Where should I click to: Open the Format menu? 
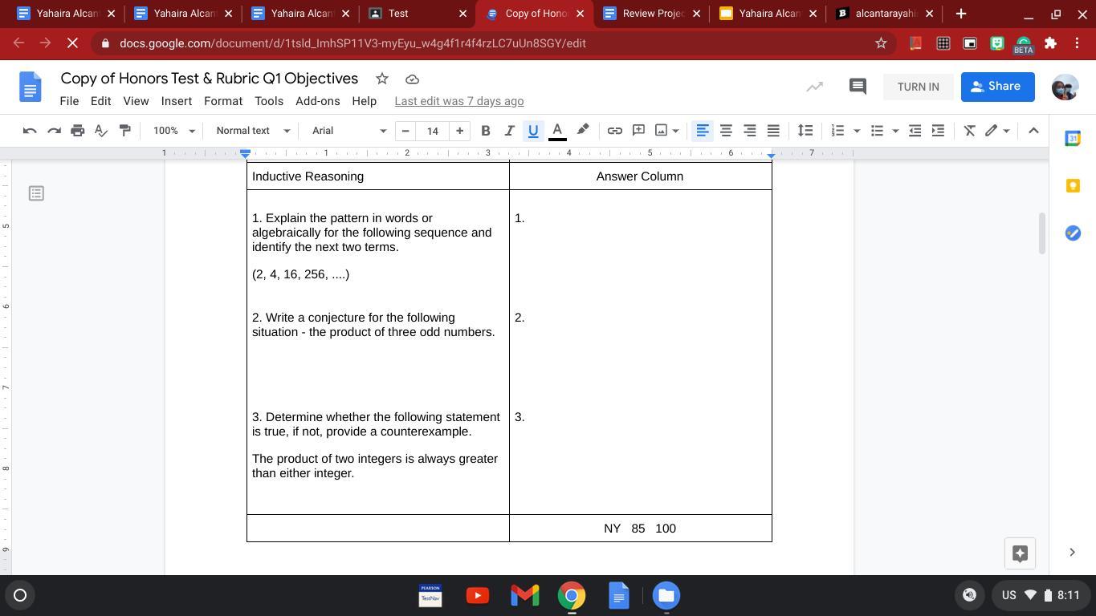click(223, 101)
